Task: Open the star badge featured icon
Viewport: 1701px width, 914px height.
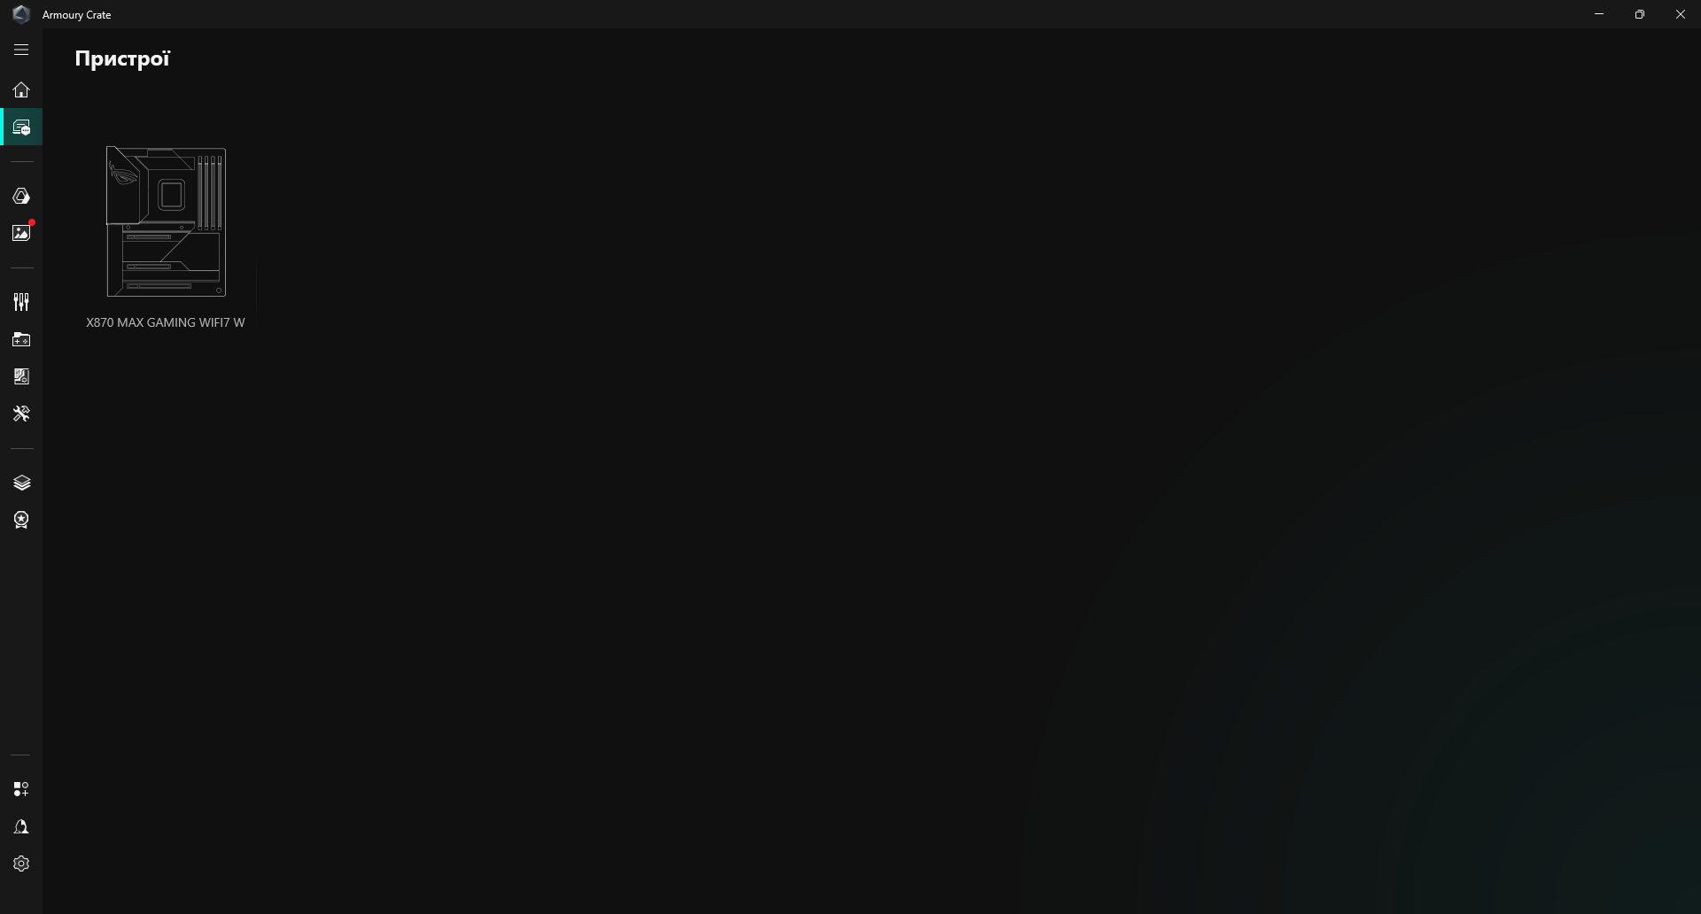Action: pos(21,520)
